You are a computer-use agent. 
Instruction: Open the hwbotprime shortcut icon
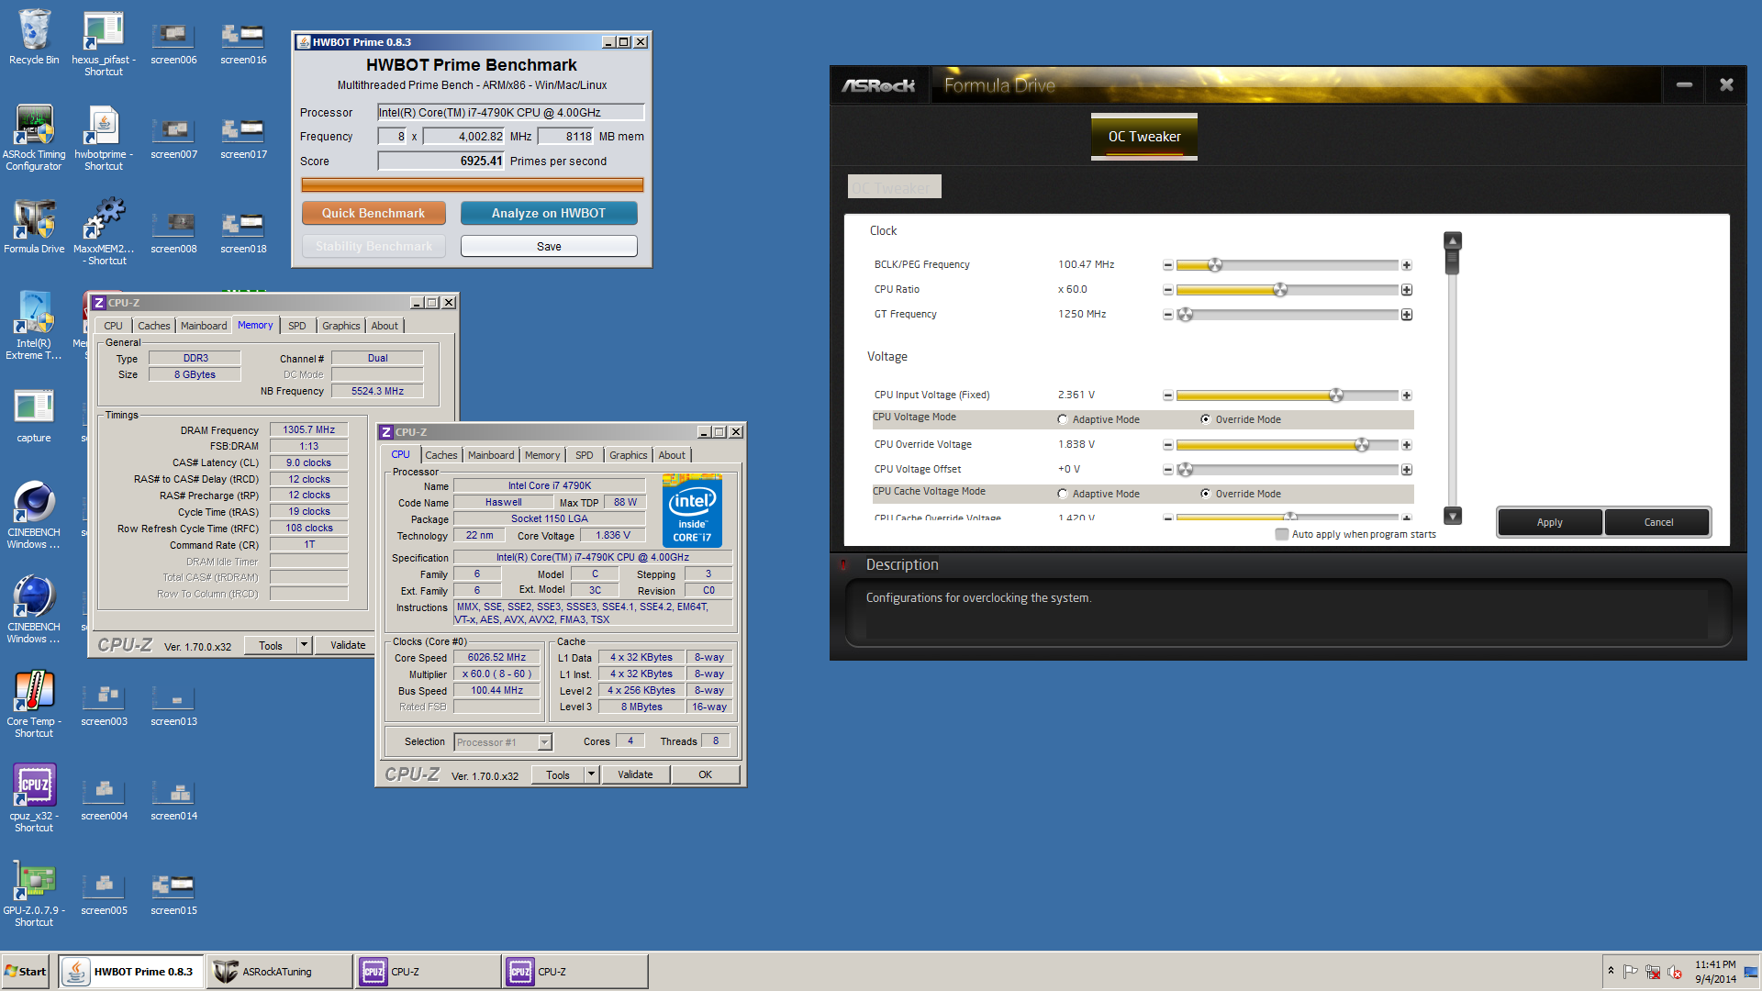(104, 138)
